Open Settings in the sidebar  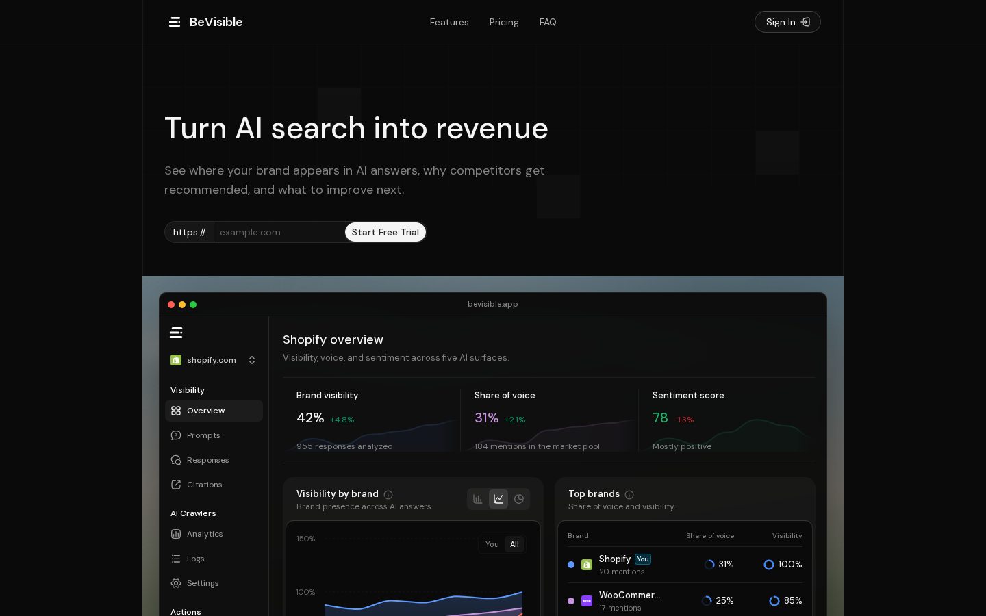[214, 583]
